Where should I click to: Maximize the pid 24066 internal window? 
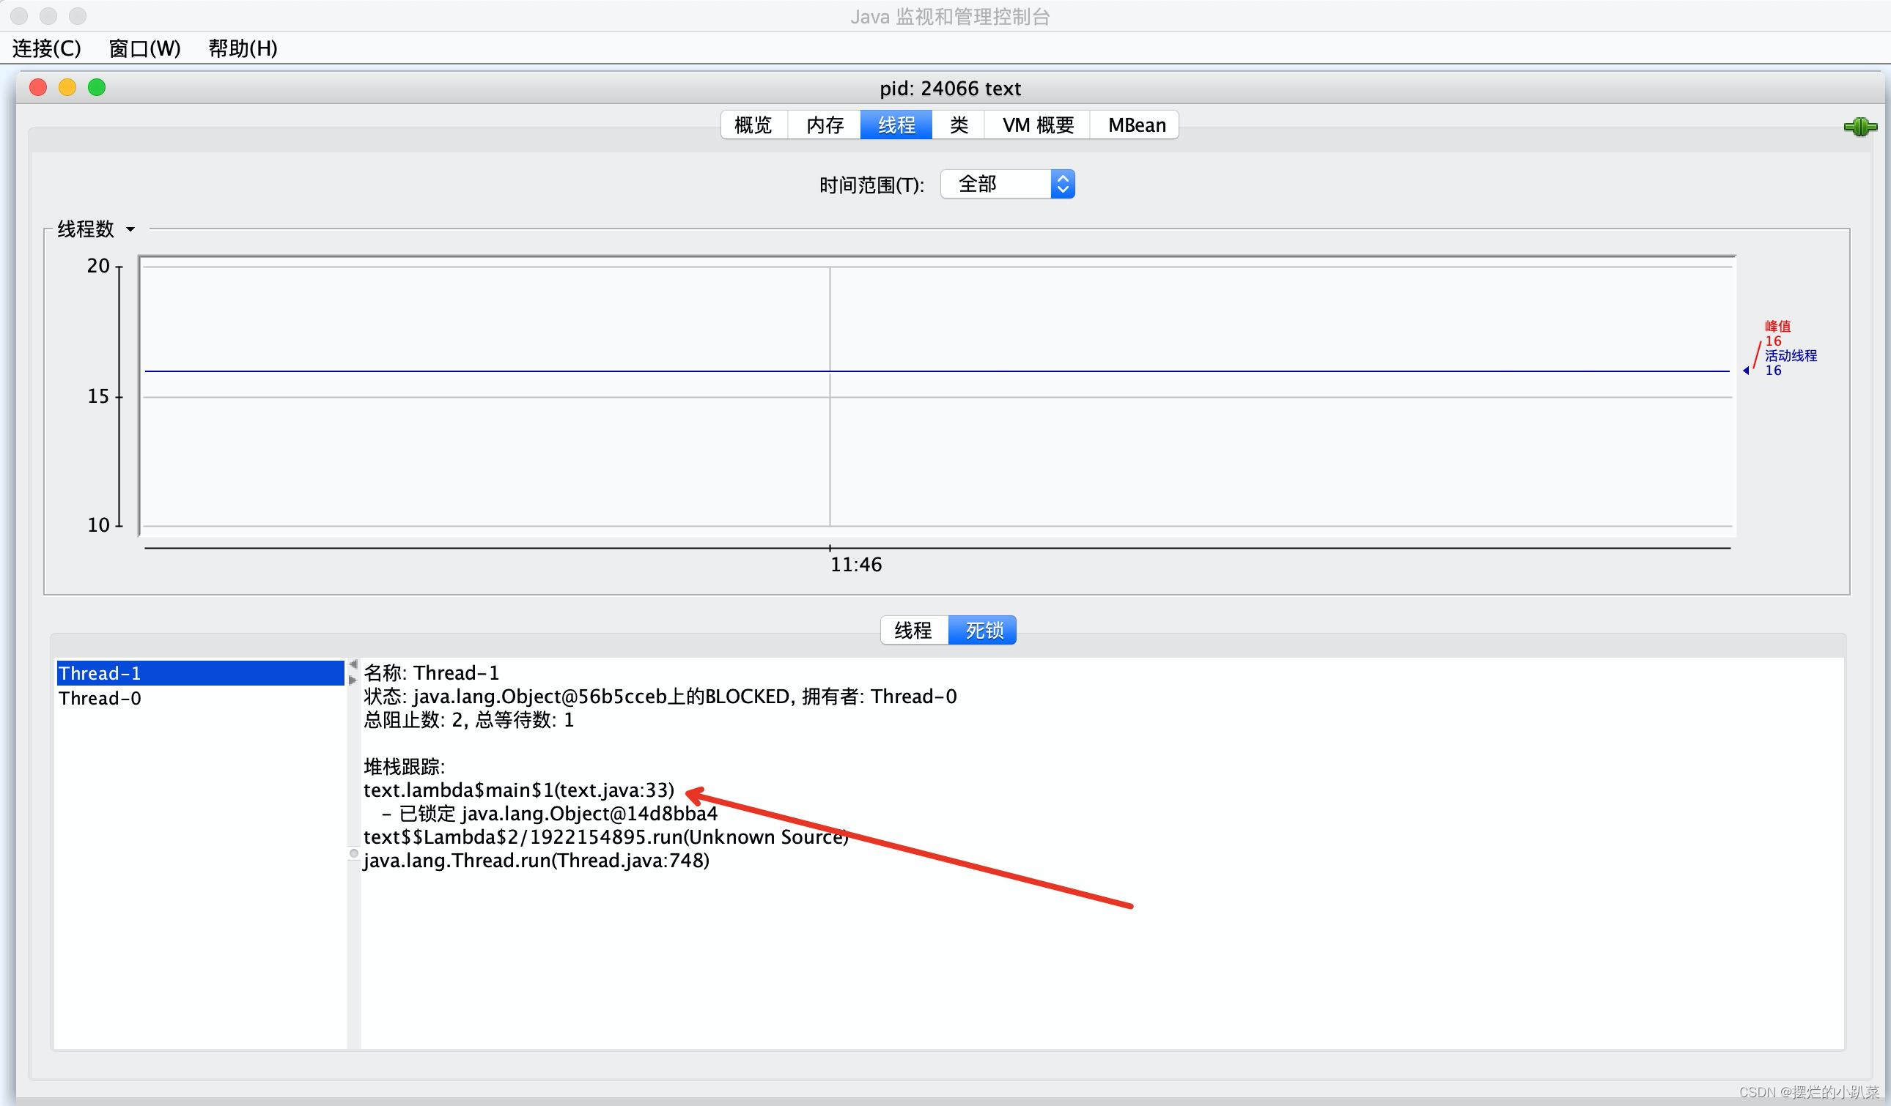(97, 88)
